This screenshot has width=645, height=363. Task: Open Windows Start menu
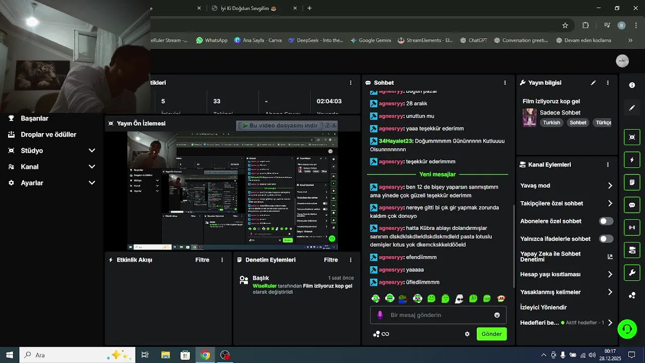10,355
